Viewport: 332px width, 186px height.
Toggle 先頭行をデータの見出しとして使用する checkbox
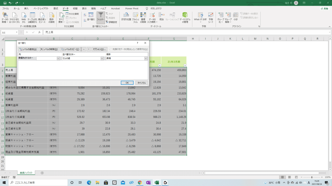coord(110,49)
